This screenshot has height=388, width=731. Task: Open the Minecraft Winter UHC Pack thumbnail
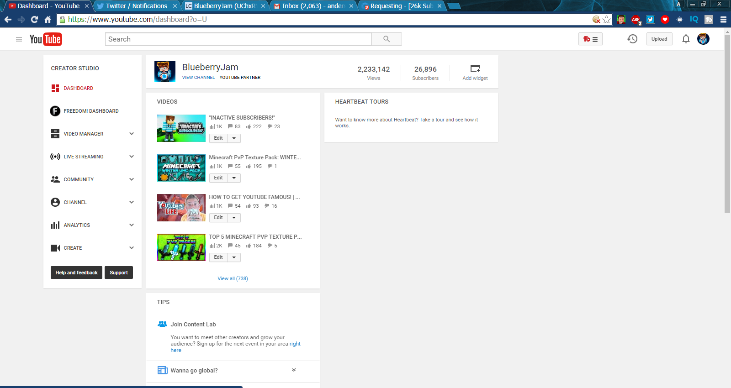pos(181,168)
